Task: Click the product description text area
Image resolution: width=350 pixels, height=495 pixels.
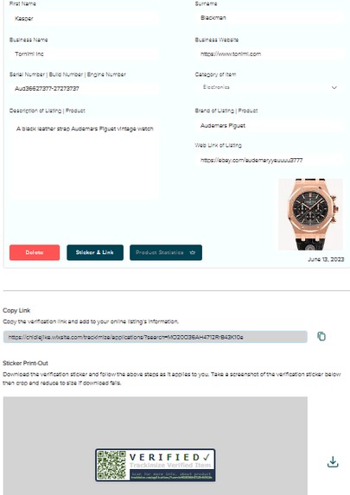Action: point(84,160)
